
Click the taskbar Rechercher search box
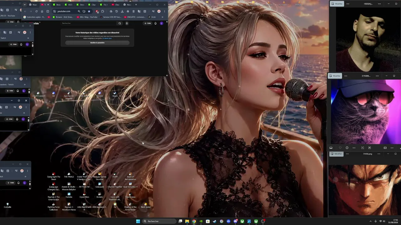coord(159,221)
